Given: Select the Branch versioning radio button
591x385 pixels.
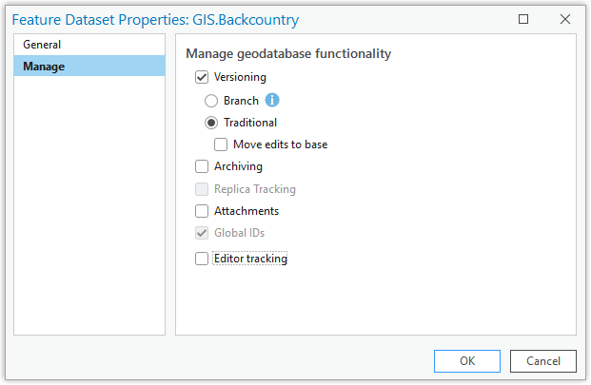Looking at the screenshot, I should [x=211, y=100].
